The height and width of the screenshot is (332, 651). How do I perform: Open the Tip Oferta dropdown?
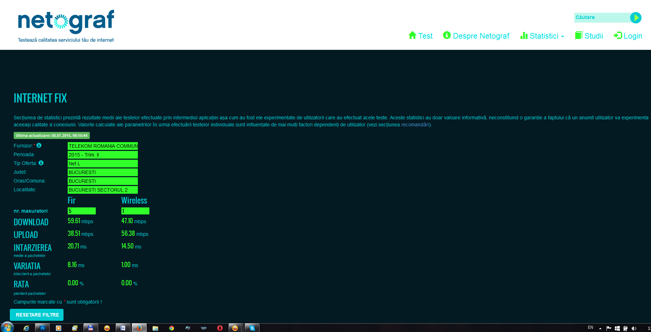102,164
